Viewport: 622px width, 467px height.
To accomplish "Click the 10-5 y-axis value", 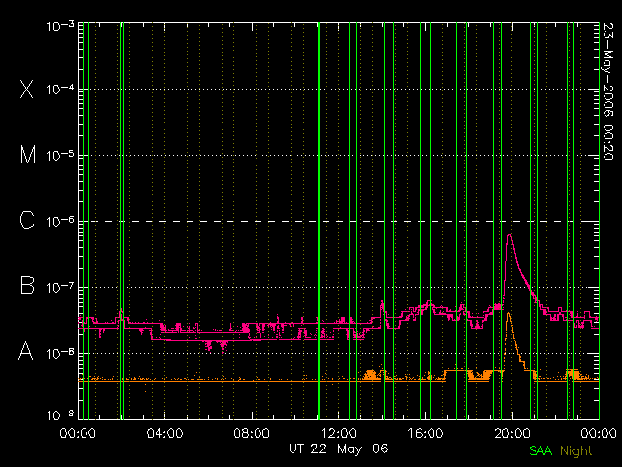I will coord(60,155).
